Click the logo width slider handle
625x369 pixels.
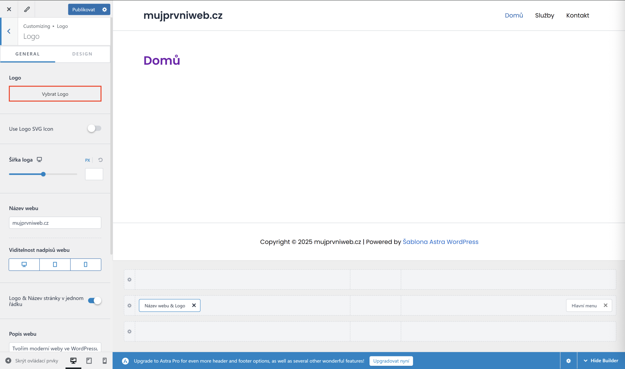(43, 174)
